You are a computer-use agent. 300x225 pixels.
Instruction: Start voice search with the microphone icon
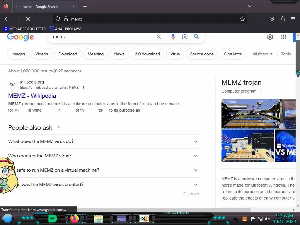coord(173,37)
